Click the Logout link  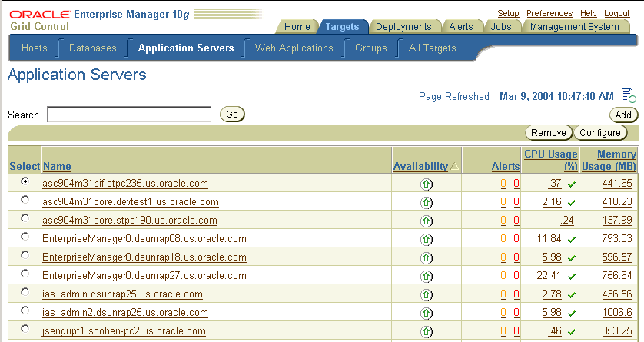(616, 13)
